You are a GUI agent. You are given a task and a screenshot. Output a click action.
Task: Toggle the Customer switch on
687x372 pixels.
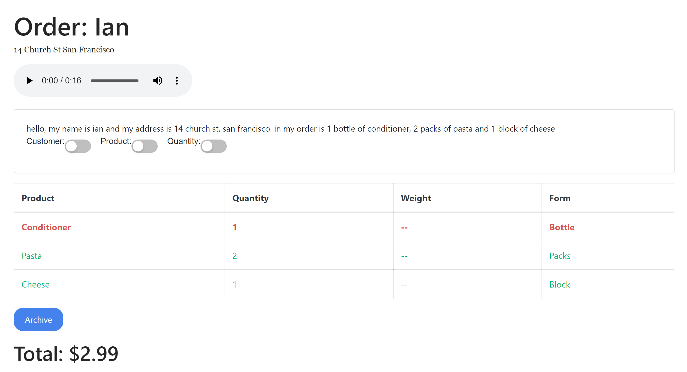(78, 146)
